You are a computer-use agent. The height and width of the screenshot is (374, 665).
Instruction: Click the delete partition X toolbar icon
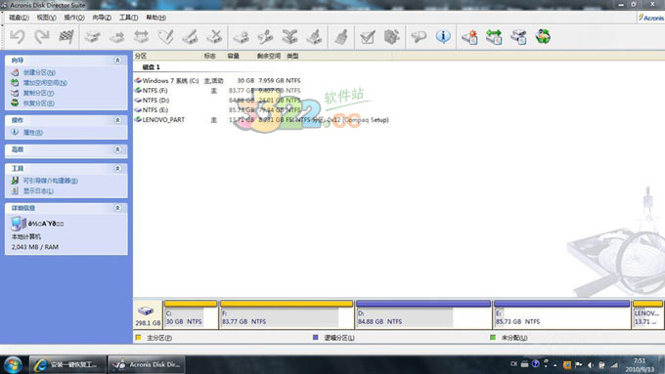[x=214, y=37]
